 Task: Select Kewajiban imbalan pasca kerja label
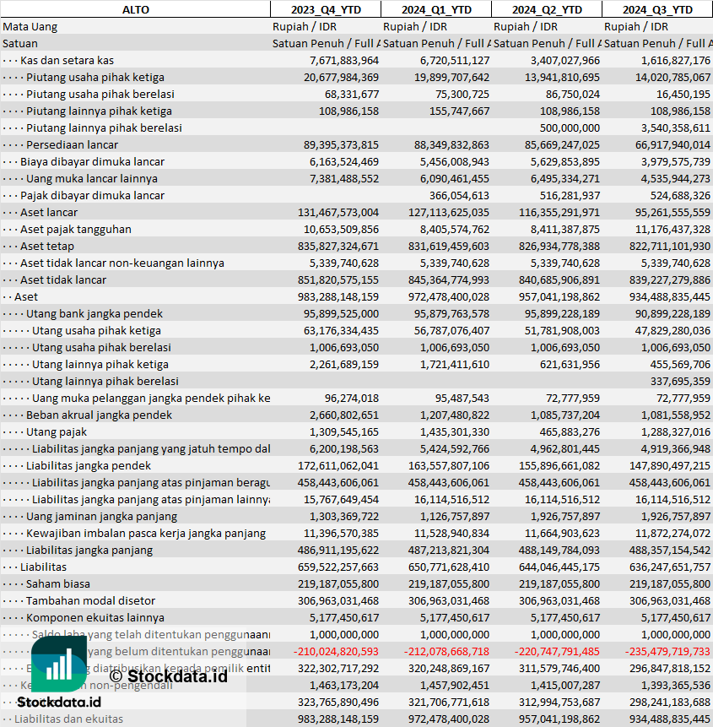tap(145, 533)
